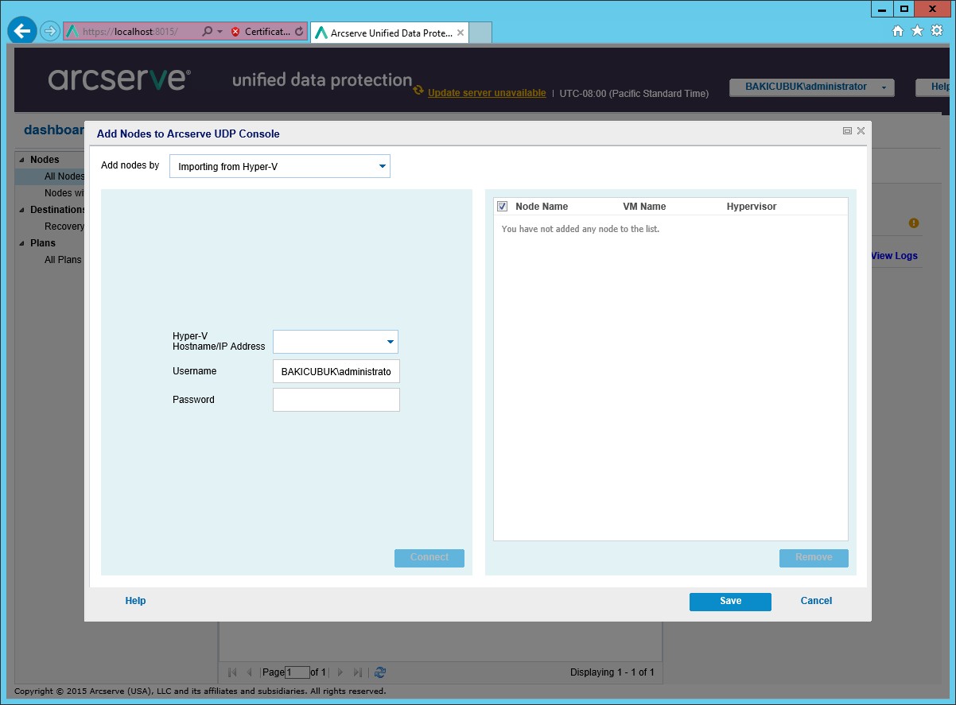The width and height of the screenshot is (956, 705).
Task: Click the Username input field
Action: (x=336, y=371)
